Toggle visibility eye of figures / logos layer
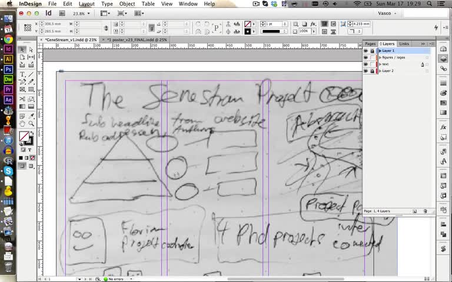The width and height of the screenshot is (452, 282). [x=366, y=58]
